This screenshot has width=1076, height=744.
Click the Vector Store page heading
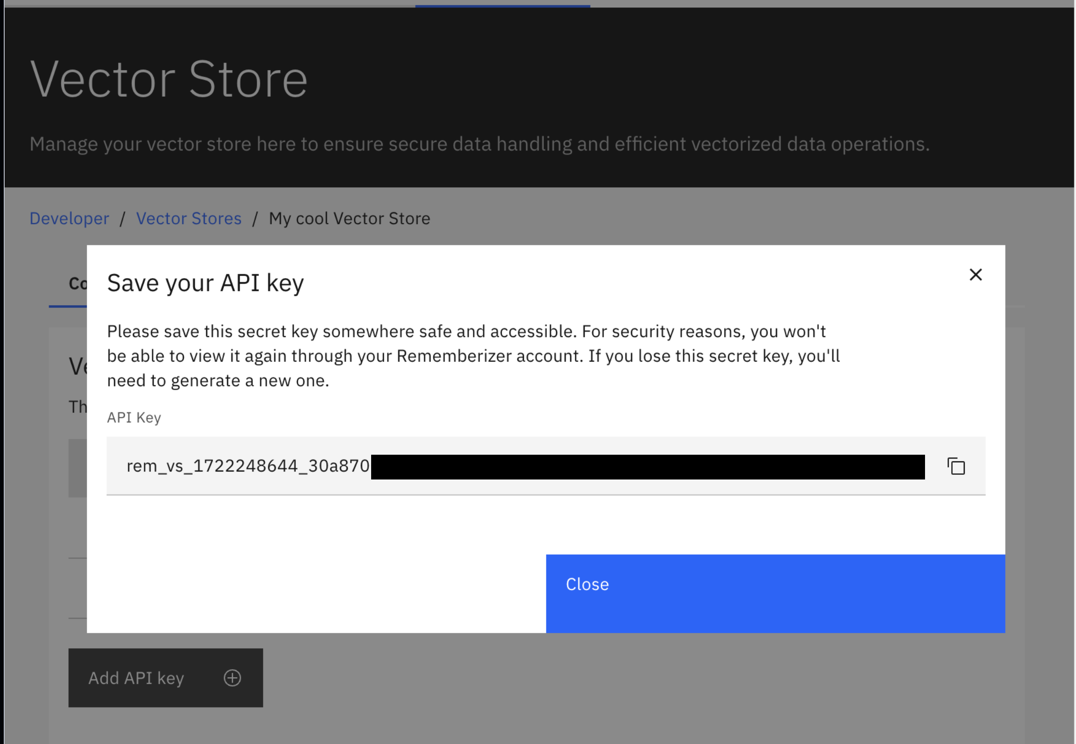(x=169, y=79)
